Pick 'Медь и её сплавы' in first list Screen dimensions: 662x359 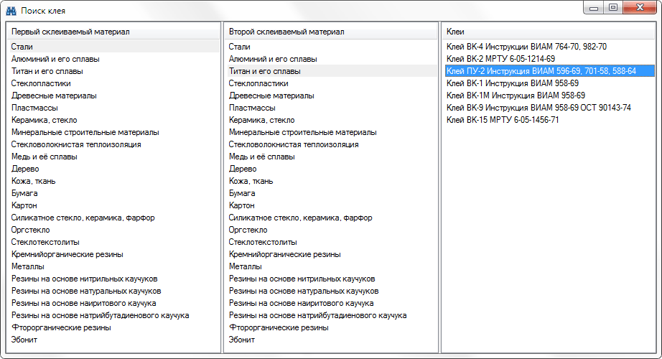(x=45, y=157)
